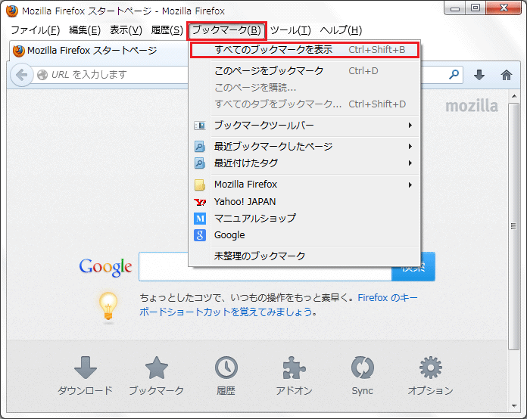The height and width of the screenshot is (419, 527).
Task: Open ブックマーク star icon on start page
Action: pyautogui.click(x=156, y=376)
